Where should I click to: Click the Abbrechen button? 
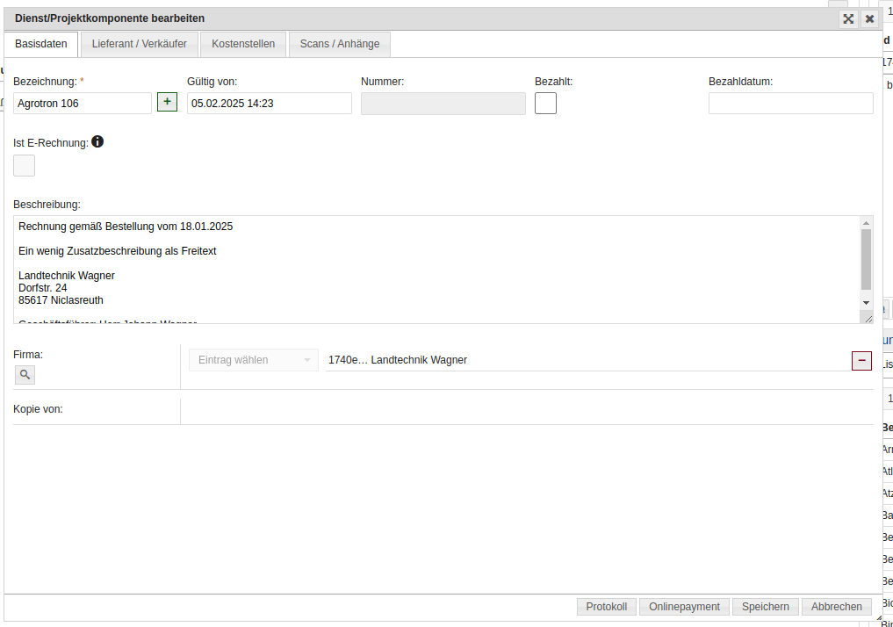click(x=836, y=607)
